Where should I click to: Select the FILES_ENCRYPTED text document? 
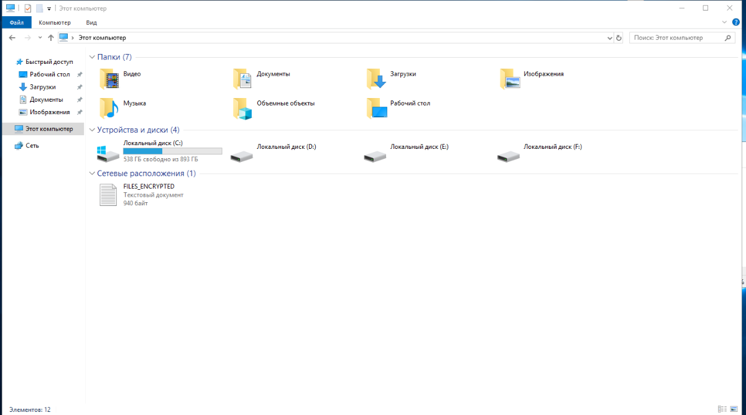click(x=141, y=195)
